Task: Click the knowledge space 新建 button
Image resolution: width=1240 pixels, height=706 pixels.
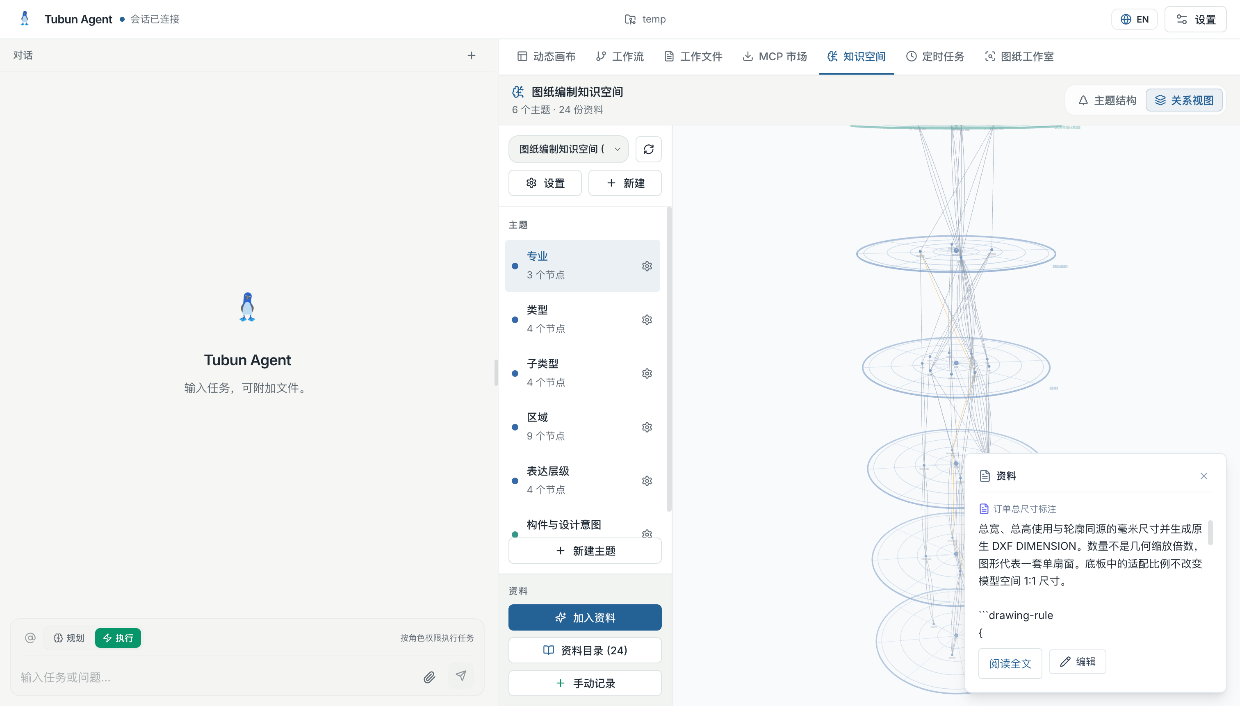Action: point(625,183)
